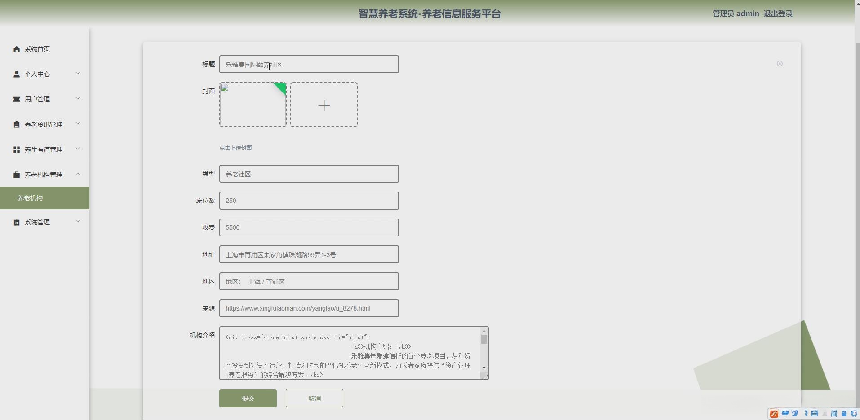Image resolution: width=860 pixels, height=420 pixels.
Task: Open 系统首页 from the sidebar
Action: (x=37, y=49)
